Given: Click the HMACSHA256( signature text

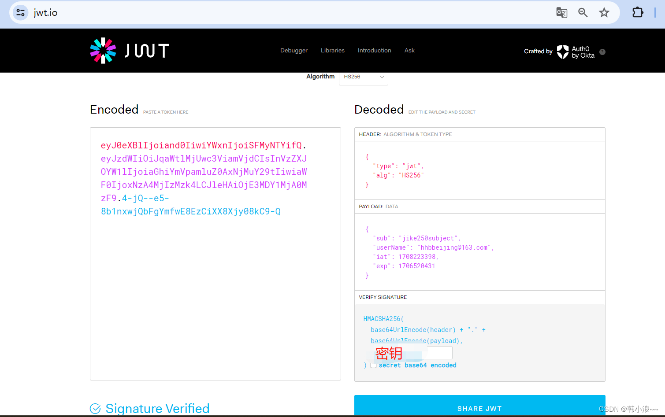Looking at the screenshot, I should click(383, 319).
